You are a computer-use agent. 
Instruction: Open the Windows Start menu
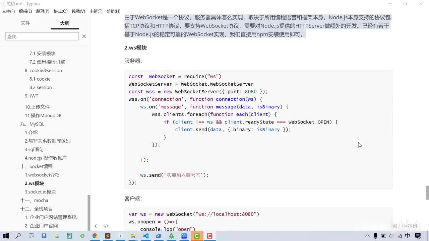click(x=6, y=236)
